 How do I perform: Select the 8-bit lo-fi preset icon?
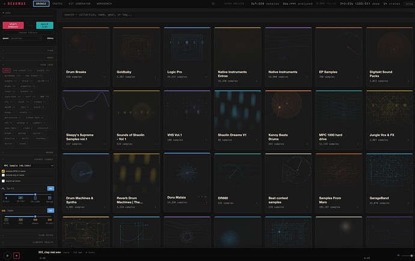point(6,197)
